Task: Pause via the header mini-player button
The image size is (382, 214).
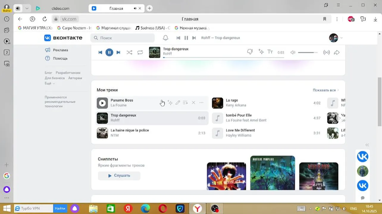Action: [x=186, y=38]
